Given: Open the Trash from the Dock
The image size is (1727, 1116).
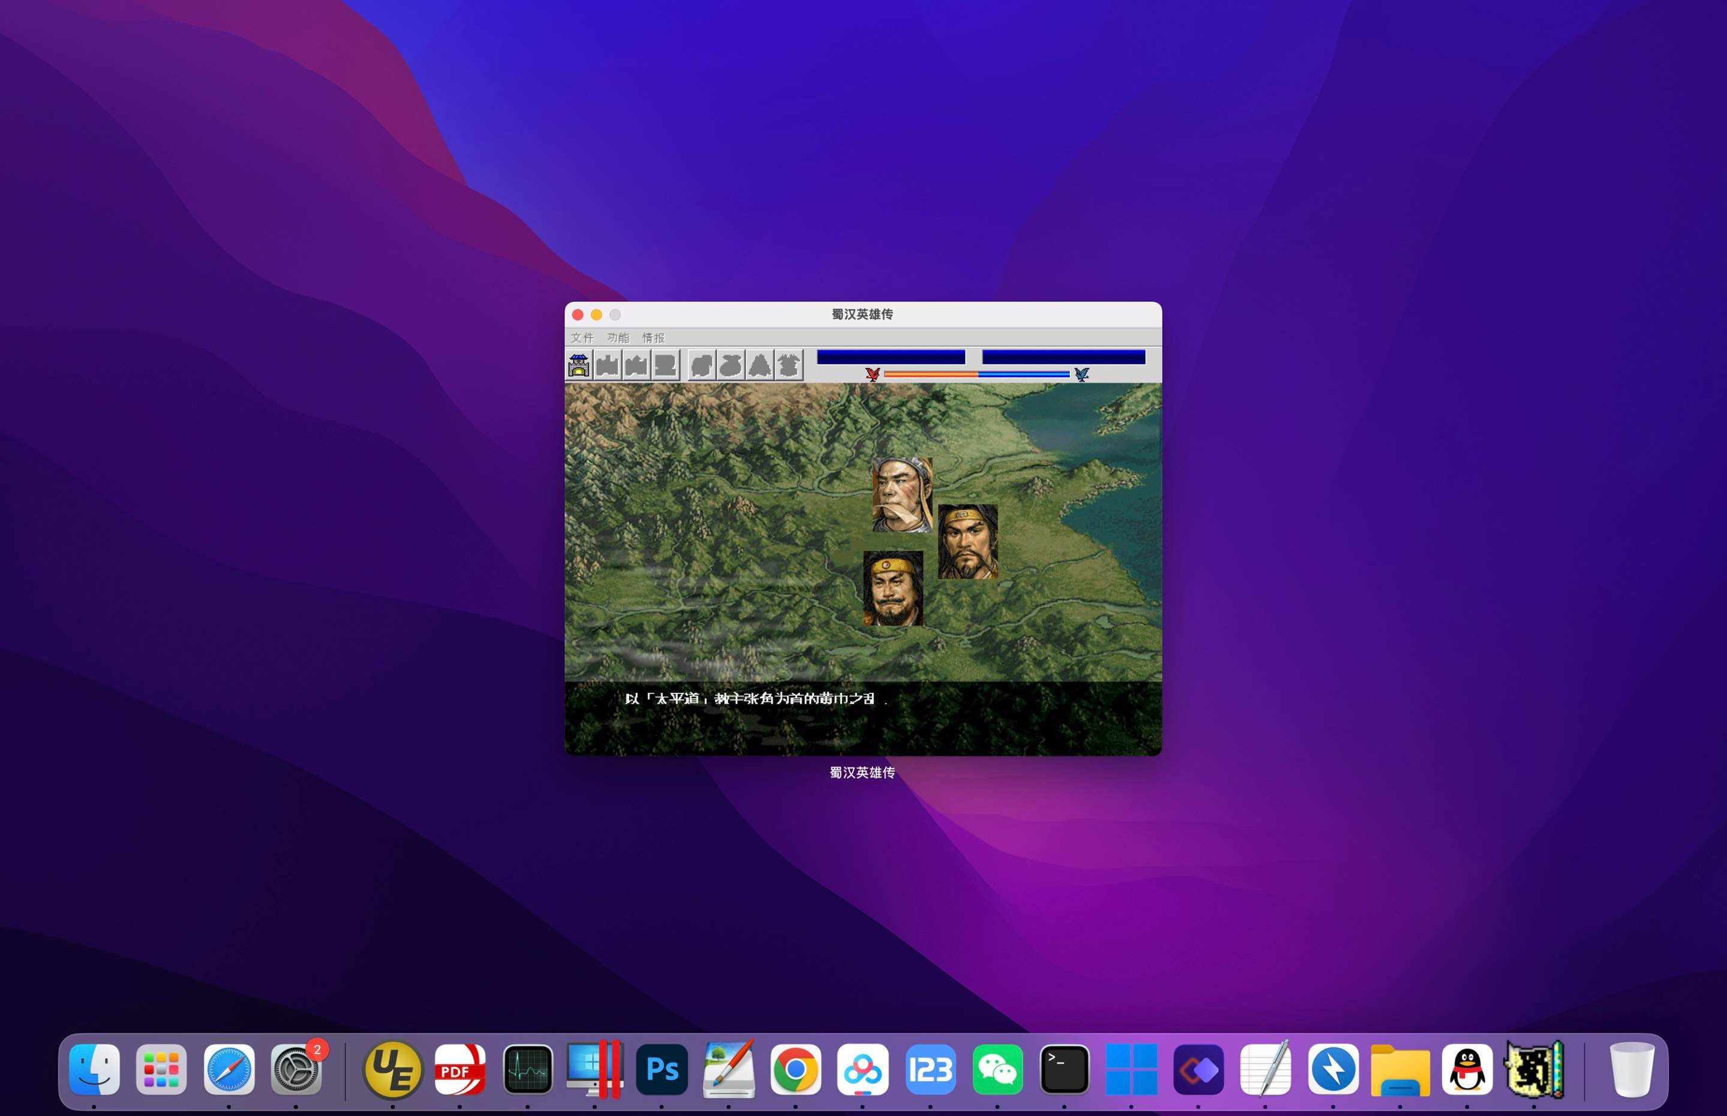Looking at the screenshot, I should point(1631,1069).
